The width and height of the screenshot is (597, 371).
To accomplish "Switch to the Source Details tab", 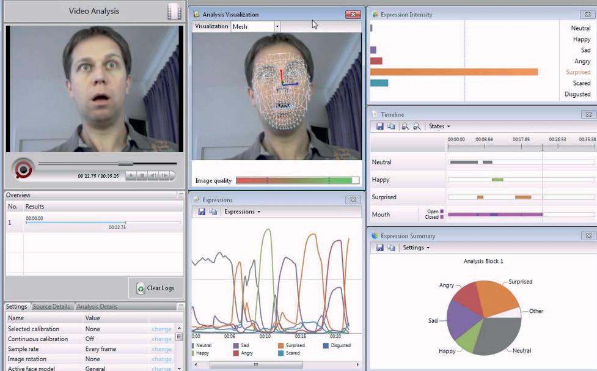I will pos(51,306).
